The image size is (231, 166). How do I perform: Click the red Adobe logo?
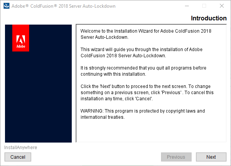click(21, 38)
